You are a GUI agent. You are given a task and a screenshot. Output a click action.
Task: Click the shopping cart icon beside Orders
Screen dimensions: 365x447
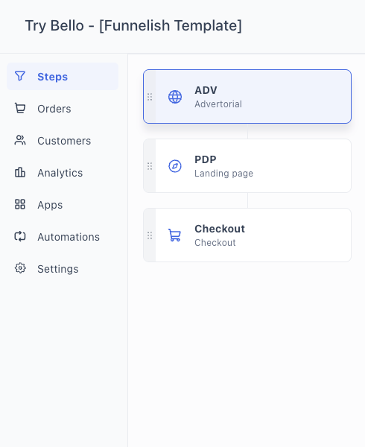click(20, 108)
